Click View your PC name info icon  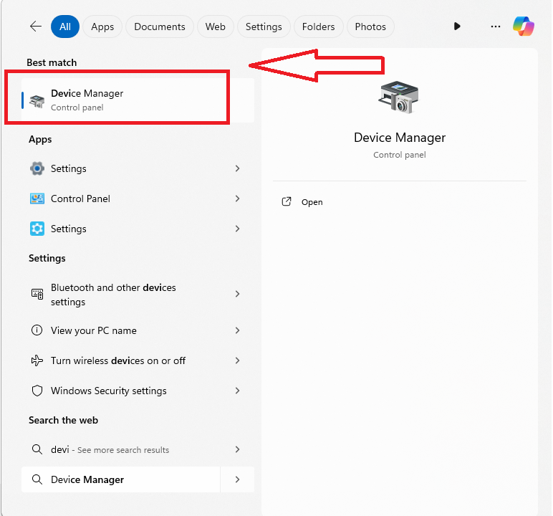click(37, 330)
